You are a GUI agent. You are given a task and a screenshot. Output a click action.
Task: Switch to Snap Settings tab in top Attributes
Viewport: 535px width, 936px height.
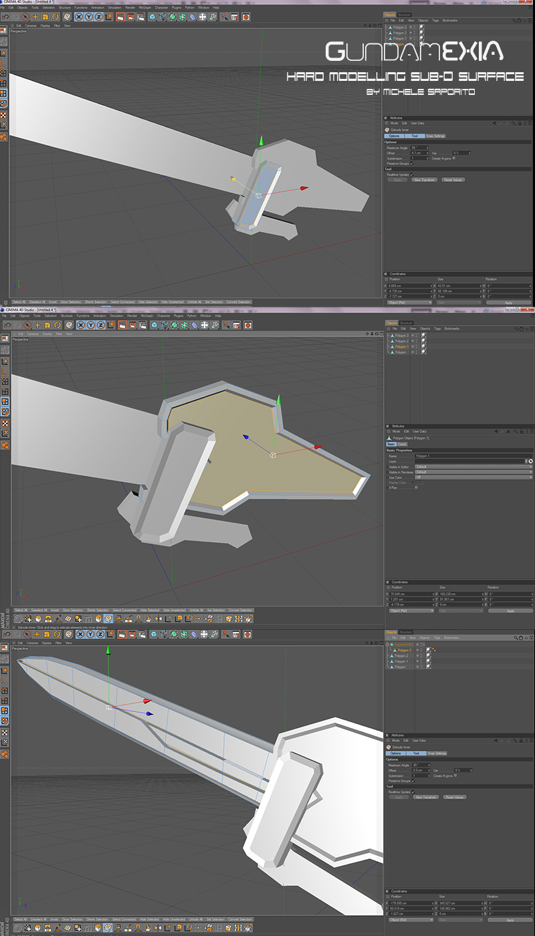click(435, 136)
